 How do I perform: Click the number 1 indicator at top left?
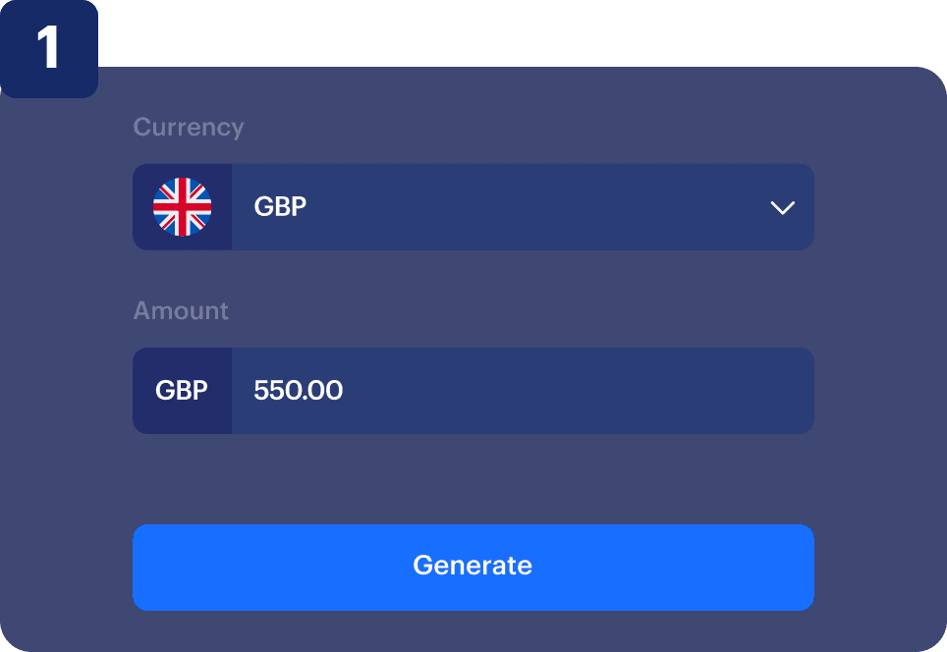click(x=49, y=49)
